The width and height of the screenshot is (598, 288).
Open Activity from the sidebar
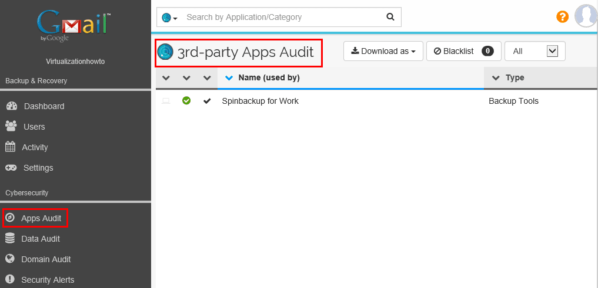point(35,147)
